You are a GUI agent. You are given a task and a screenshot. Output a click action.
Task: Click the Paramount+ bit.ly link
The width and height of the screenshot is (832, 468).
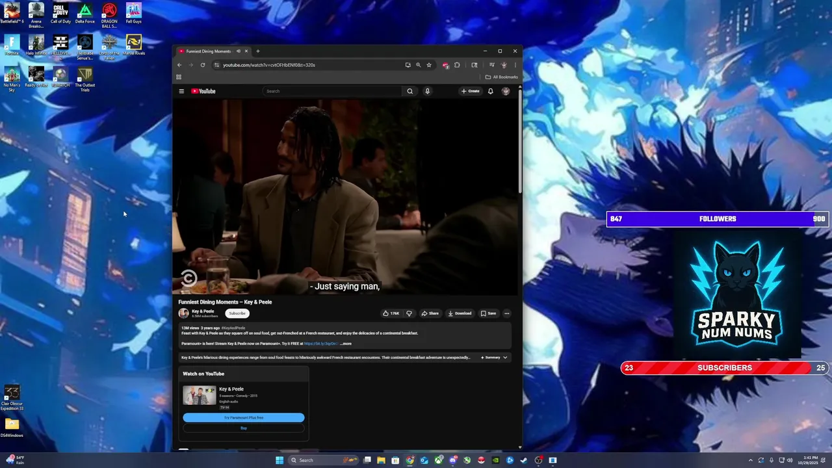pos(321,344)
